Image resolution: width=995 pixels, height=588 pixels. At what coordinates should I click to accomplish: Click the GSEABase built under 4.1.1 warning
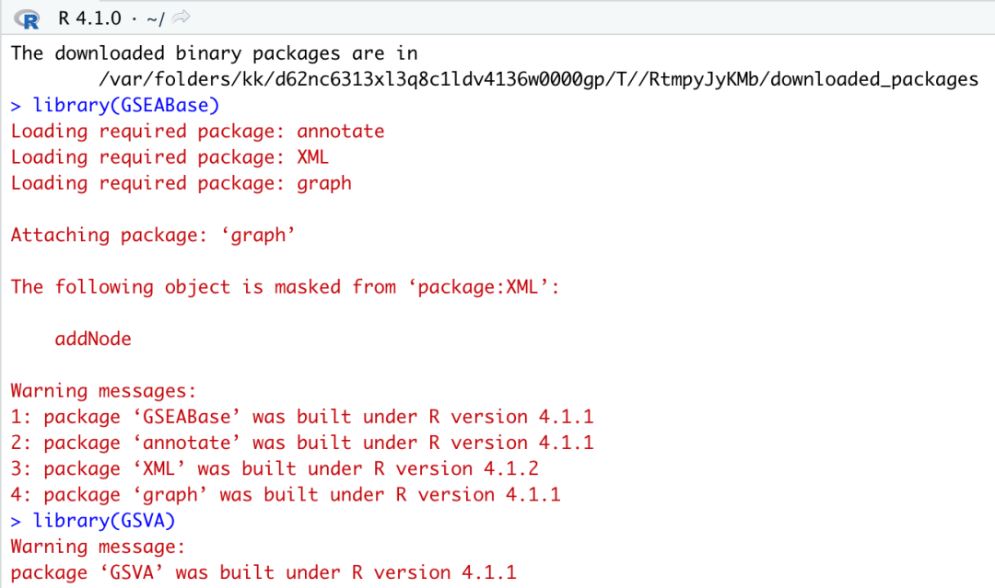click(x=302, y=417)
